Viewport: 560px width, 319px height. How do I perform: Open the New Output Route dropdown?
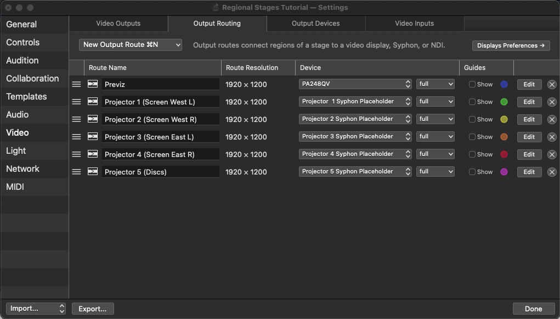[x=130, y=44]
